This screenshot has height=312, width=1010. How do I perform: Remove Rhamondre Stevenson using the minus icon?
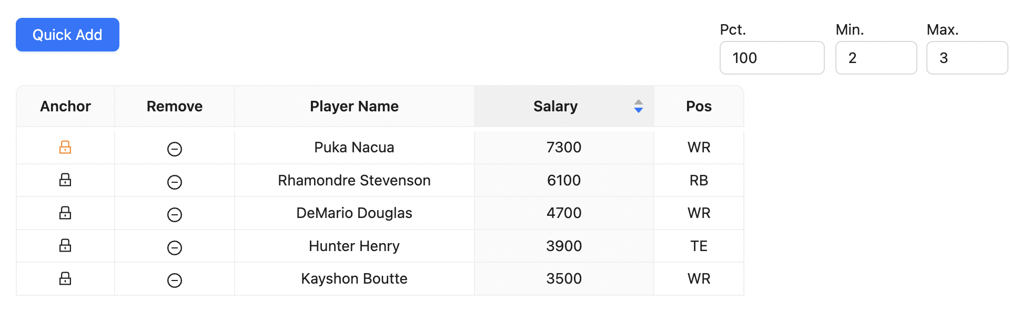tap(175, 182)
